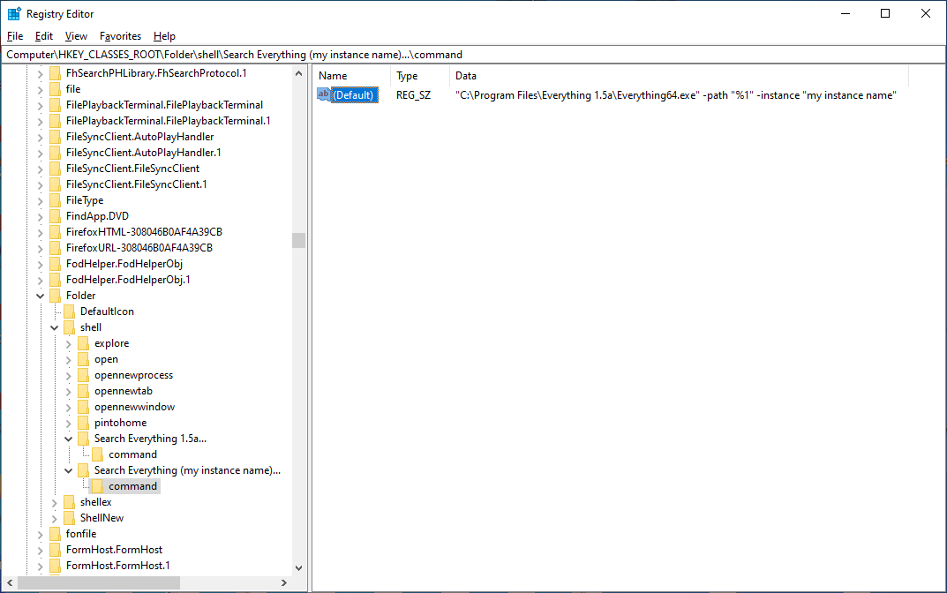
Task: Click the registry path address bar
Action: tap(473, 55)
